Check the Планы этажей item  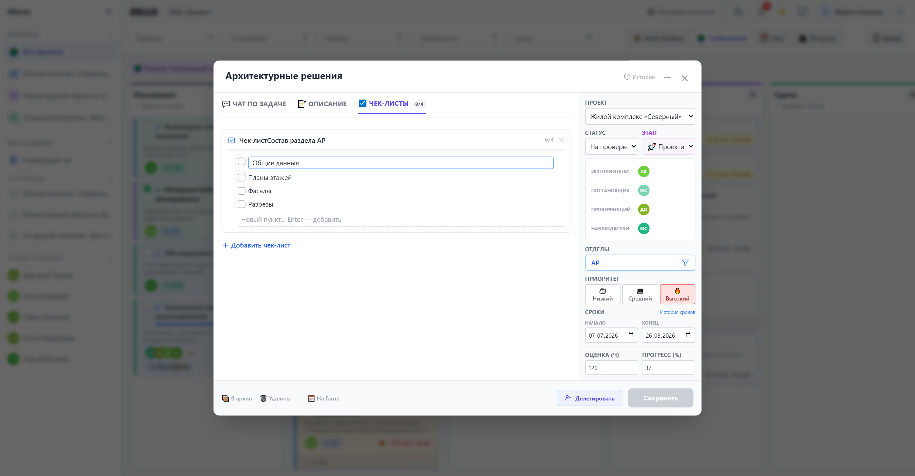point(241,177)
